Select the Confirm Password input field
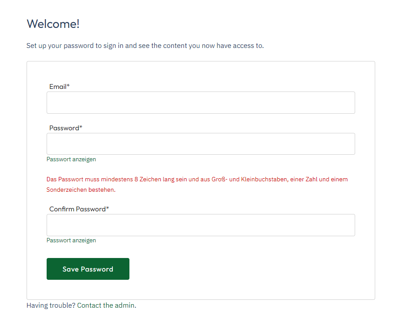Screen dimensions: 407x336 (x=200, y=225)
